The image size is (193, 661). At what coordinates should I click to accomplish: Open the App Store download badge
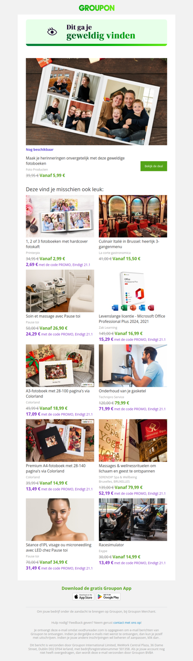[83, 597]
